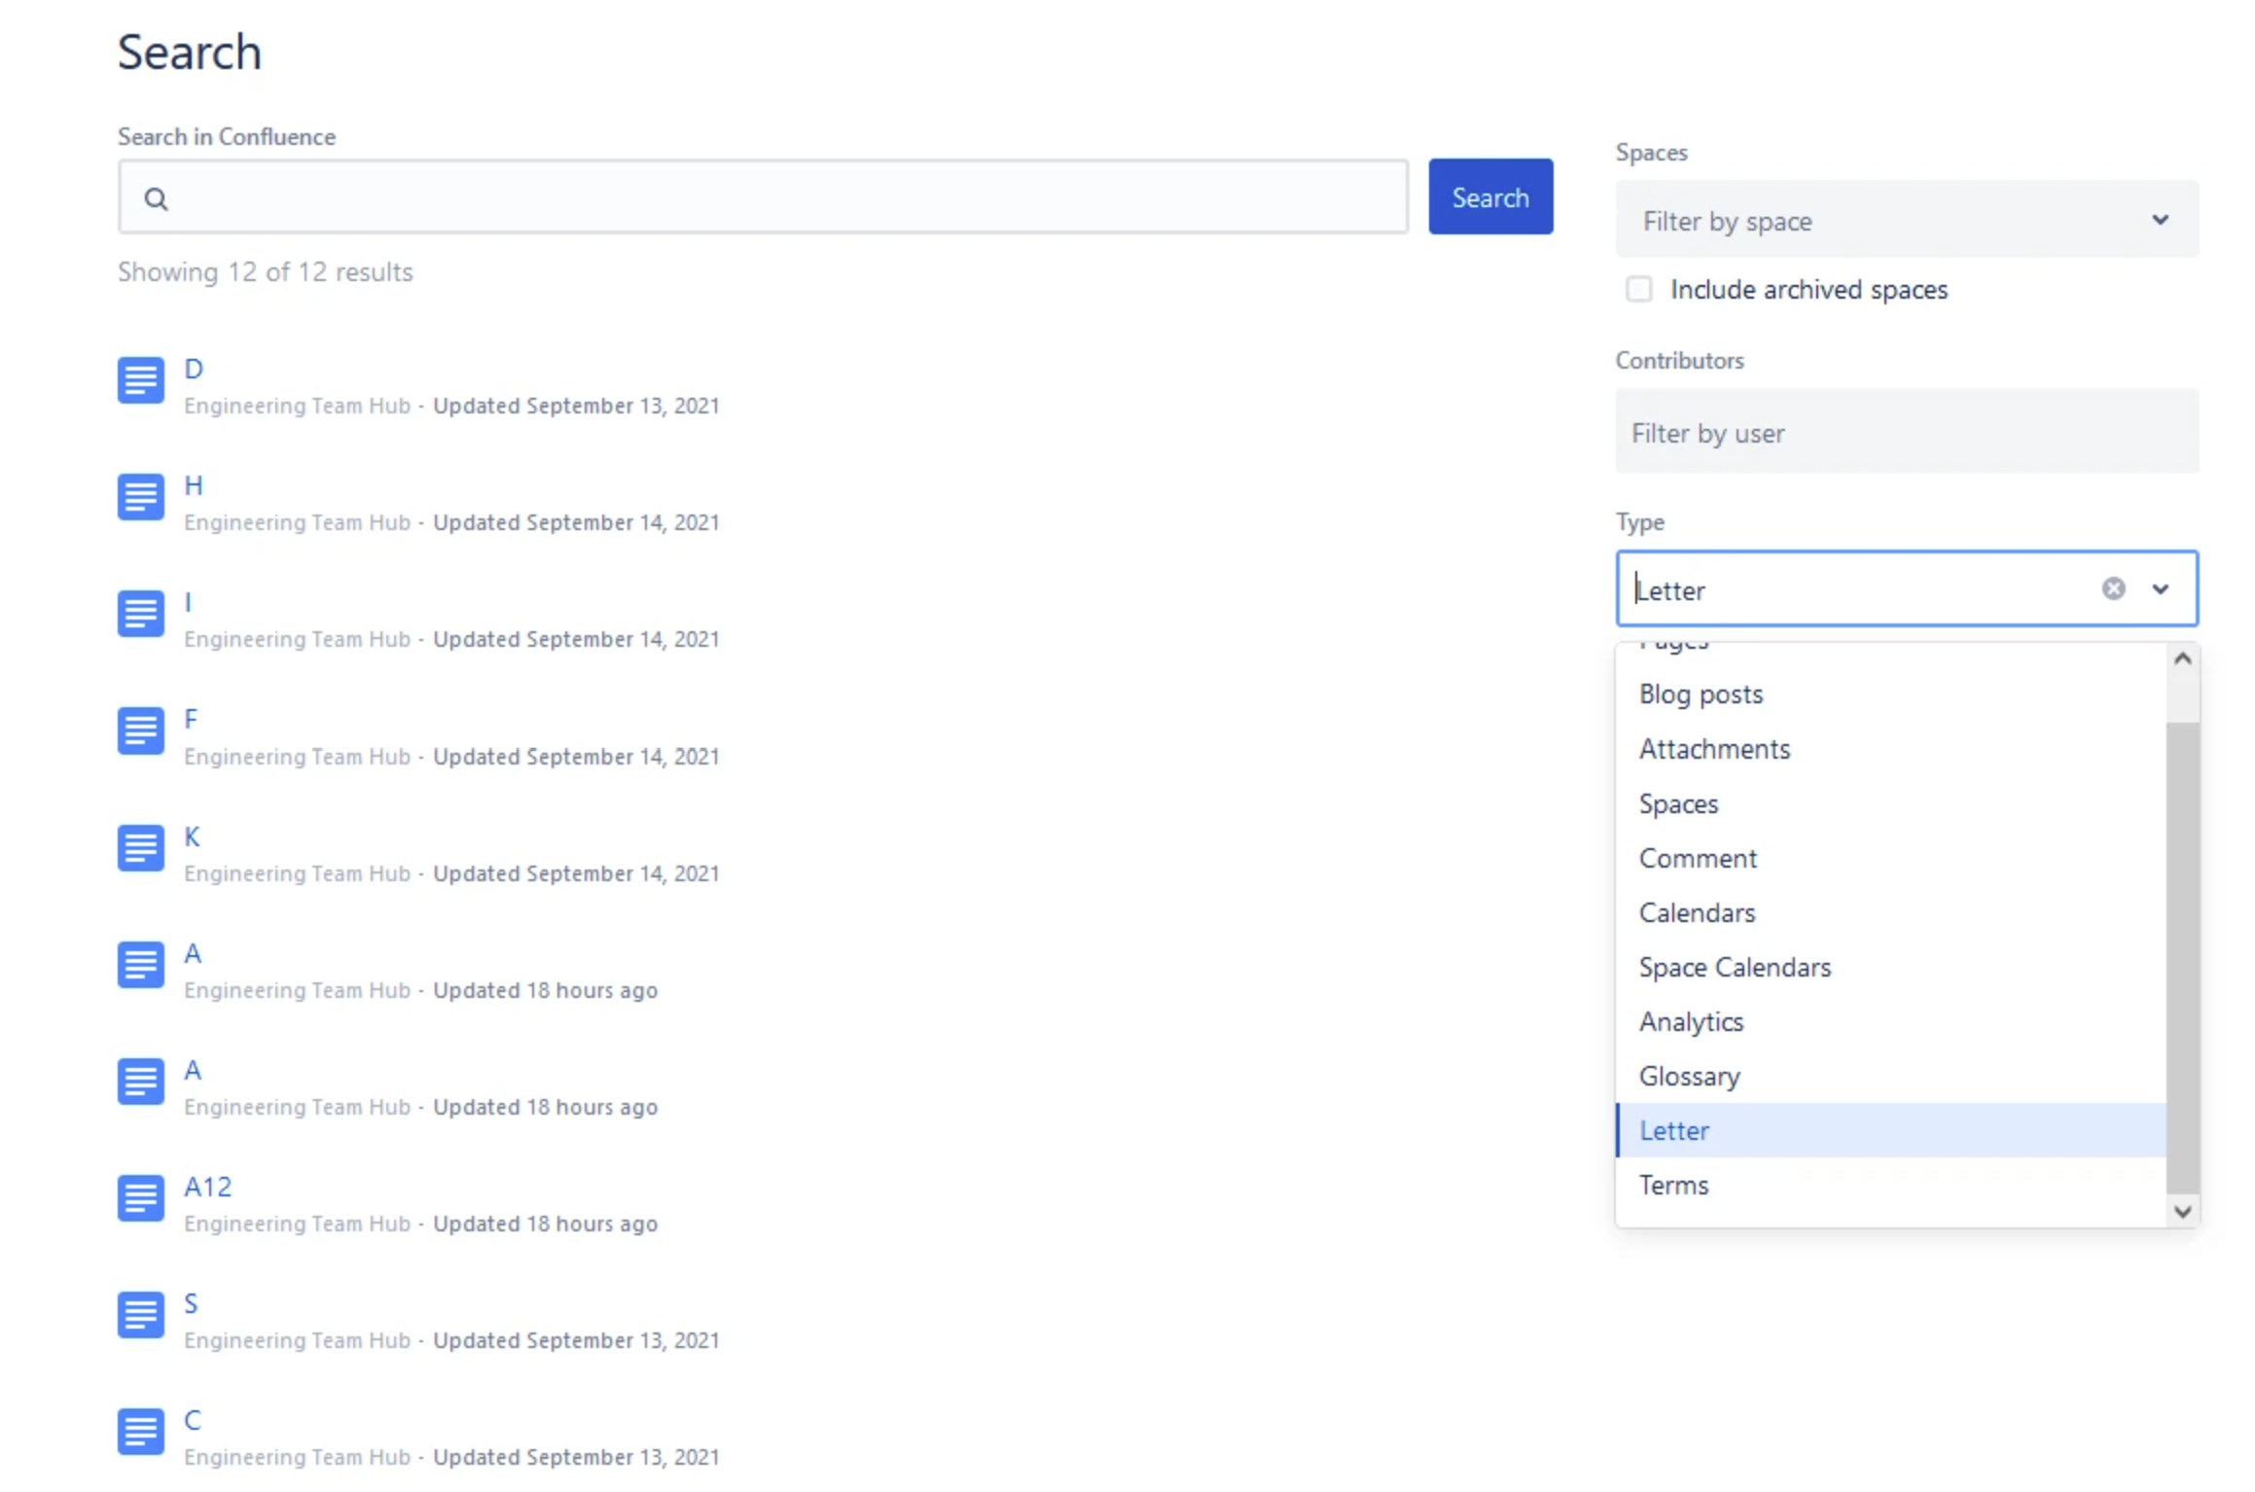Screen dimensions: 2255x1492
Task: Click the page icon beside result H
Action: point(140,497)
